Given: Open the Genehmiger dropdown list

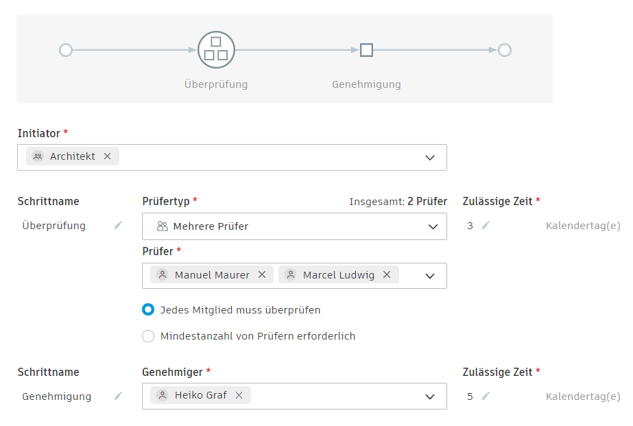Looking at the screenshot, I should [x=430, y=397].
